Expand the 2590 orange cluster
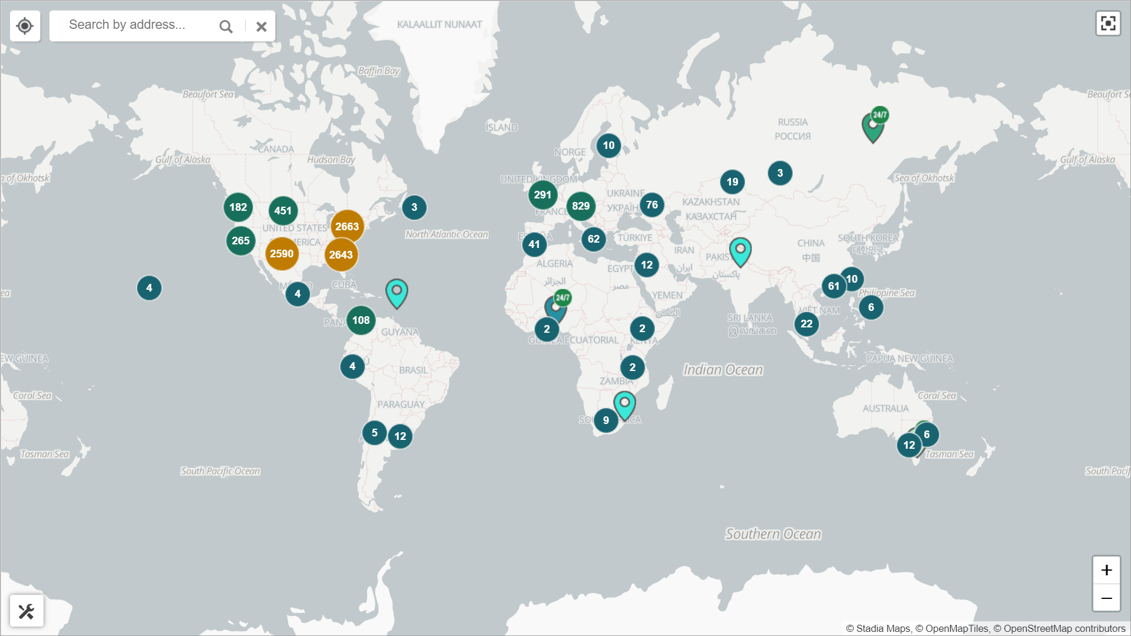 (282, 254)
